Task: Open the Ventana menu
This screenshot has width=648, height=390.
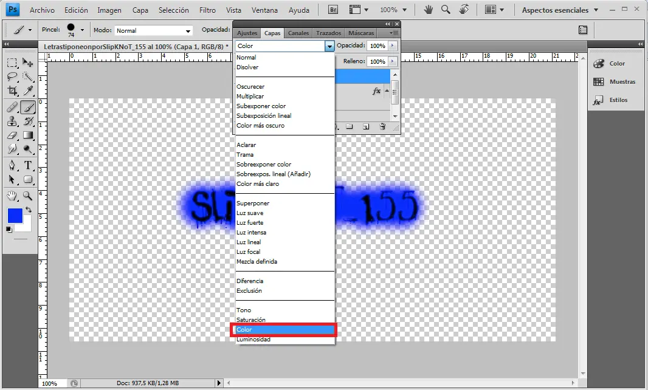Action: (x=264, y=10)
